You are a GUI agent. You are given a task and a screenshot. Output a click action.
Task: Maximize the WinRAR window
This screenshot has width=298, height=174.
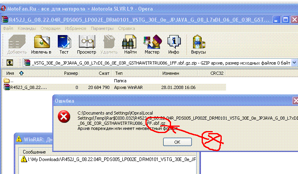[x=285, y=20]
